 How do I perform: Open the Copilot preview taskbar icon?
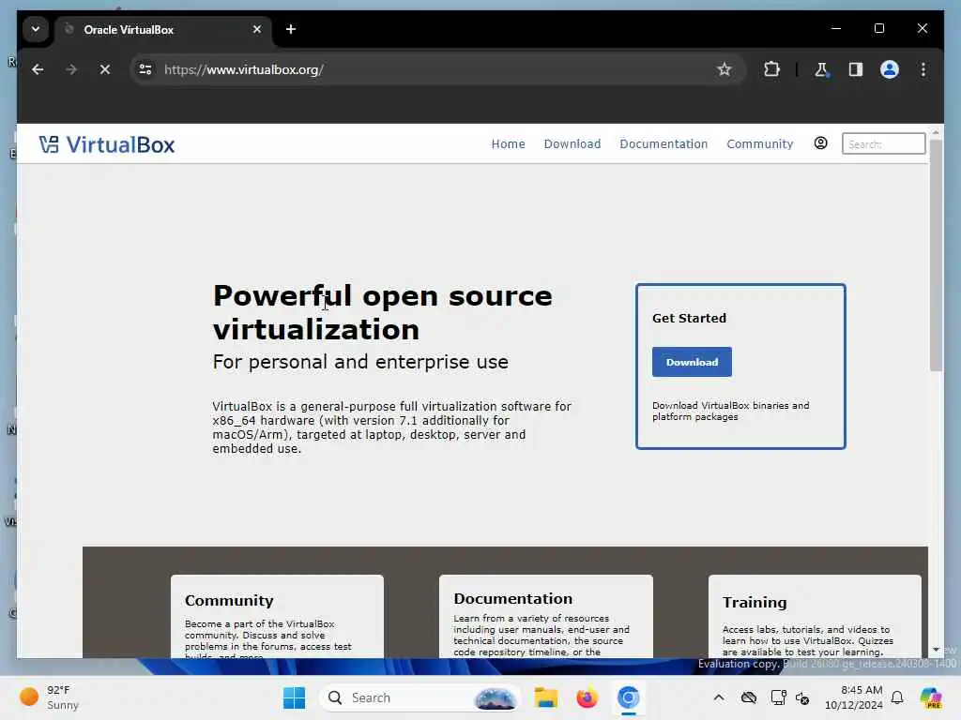(930, 697)
